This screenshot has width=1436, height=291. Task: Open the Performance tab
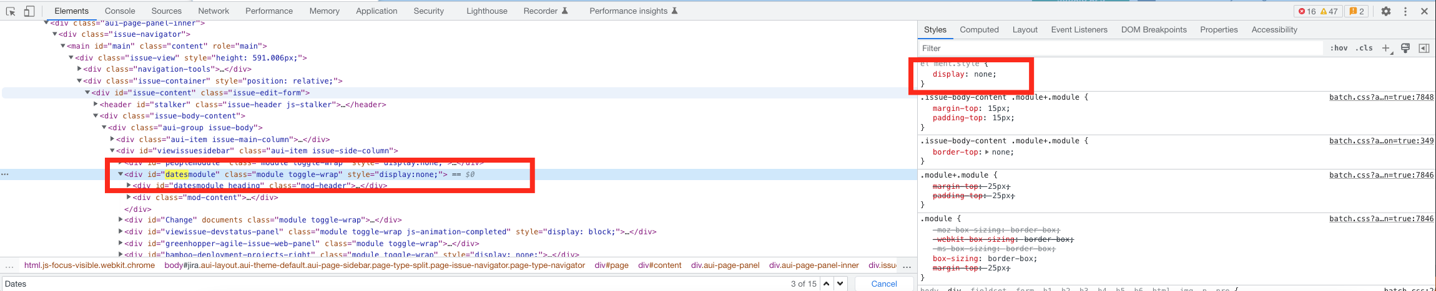269,11
